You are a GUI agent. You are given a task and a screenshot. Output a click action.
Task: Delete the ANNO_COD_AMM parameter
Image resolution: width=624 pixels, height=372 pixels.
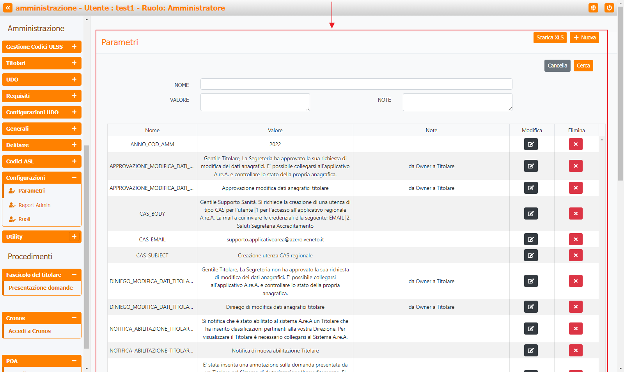coord(576,144)
